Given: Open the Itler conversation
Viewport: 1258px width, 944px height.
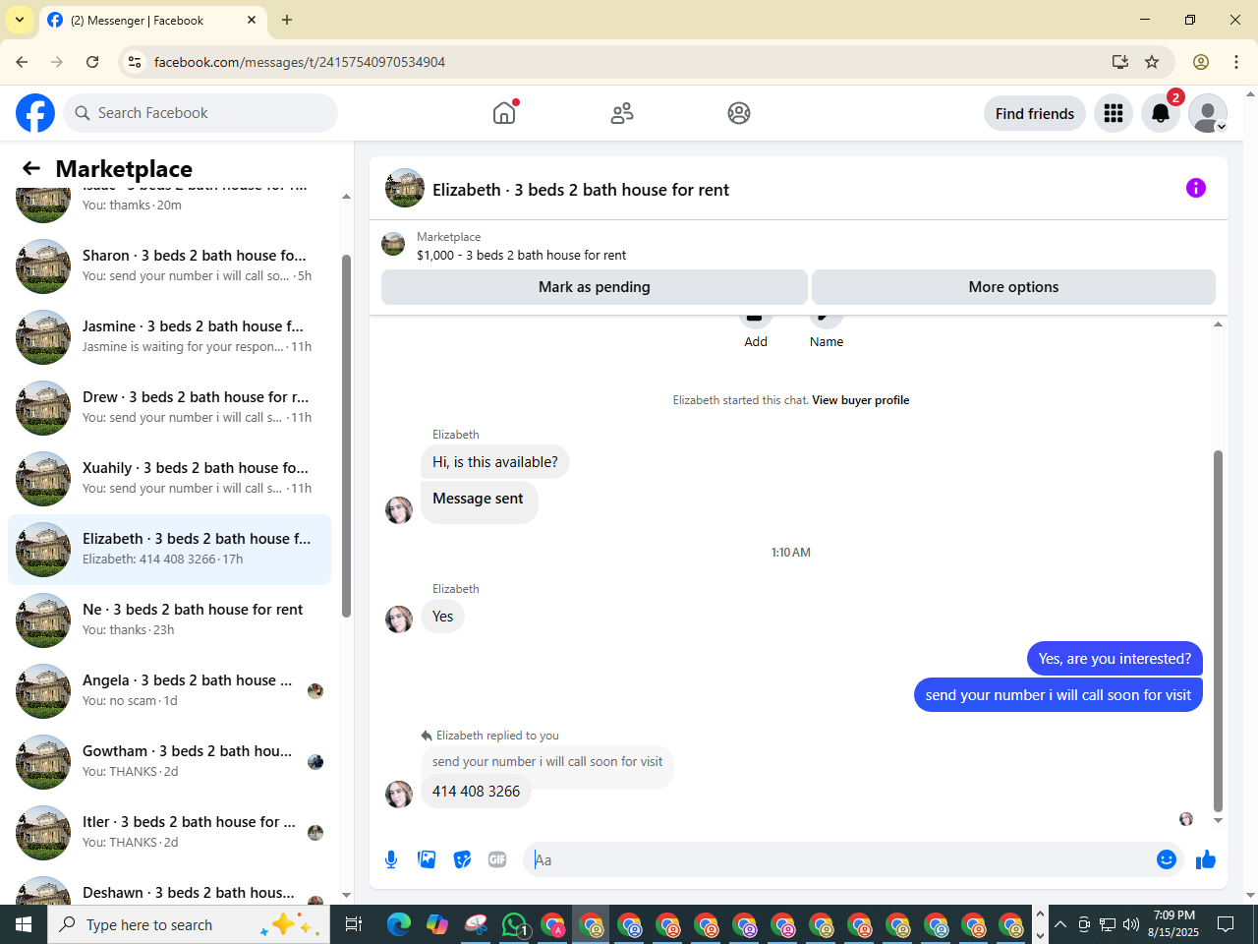Looking at the screenshot, I should point(169,832).
